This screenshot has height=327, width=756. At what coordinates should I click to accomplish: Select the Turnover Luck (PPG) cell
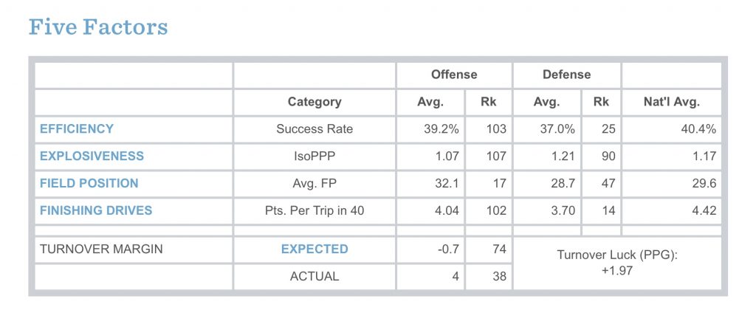pyautogui.click(x=617, y=263)
